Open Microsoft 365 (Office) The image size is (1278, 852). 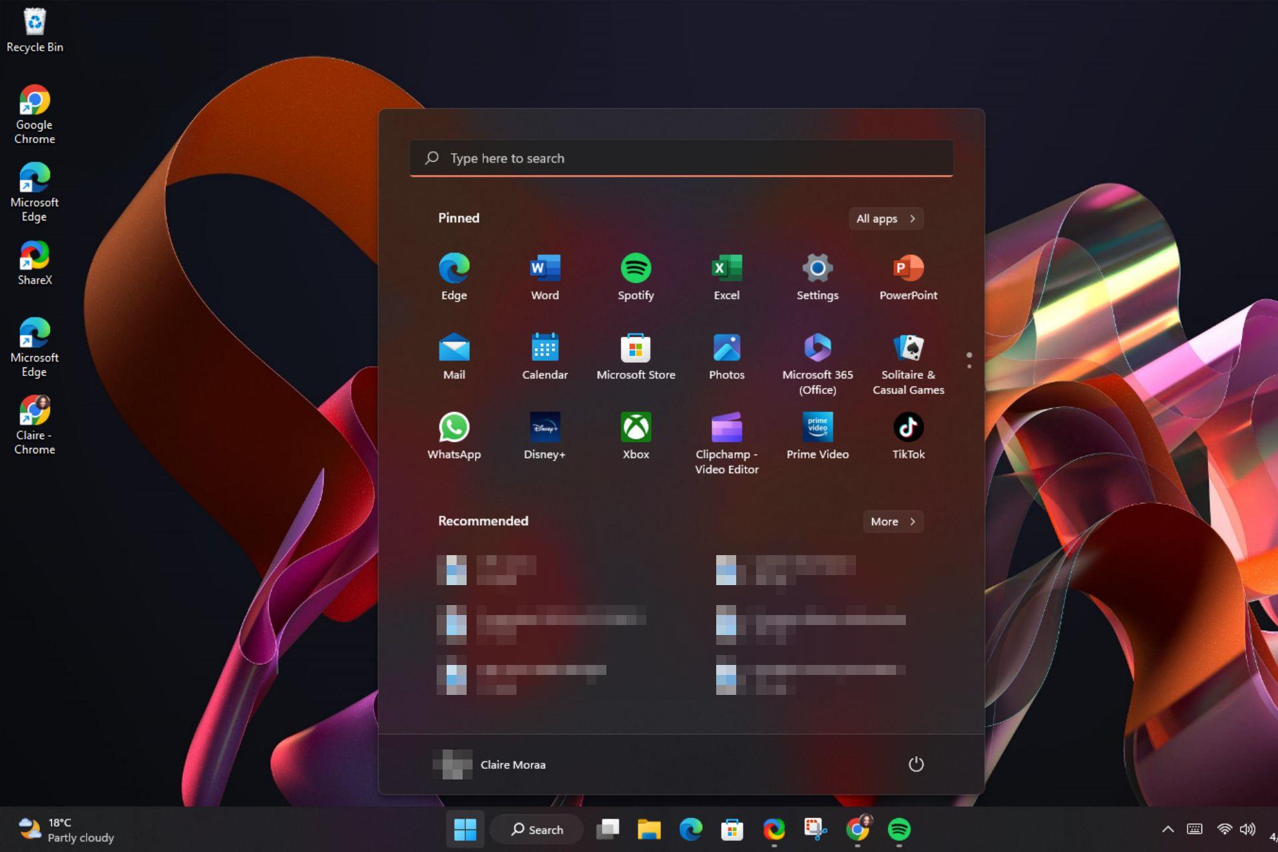coord(817,363)
